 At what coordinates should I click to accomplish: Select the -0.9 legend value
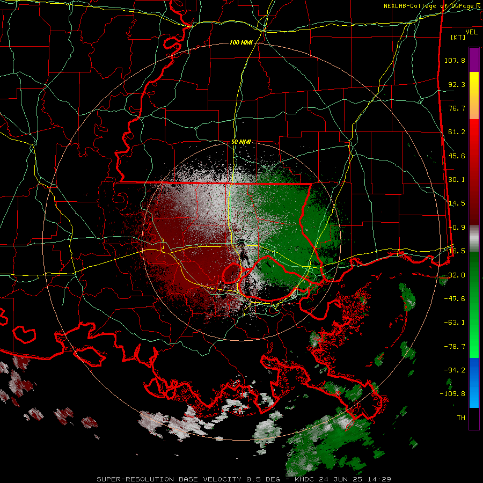pos(457,228)
